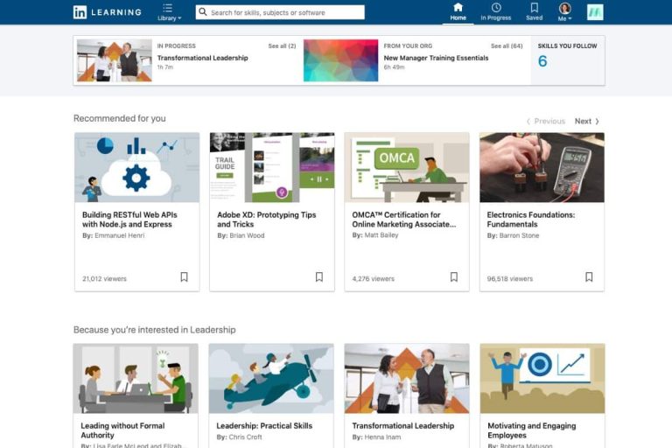This screenshot has height=448, width=672.
Task: Save Building RESTful Web APIs with bookmark
Action: pos(185,277)
